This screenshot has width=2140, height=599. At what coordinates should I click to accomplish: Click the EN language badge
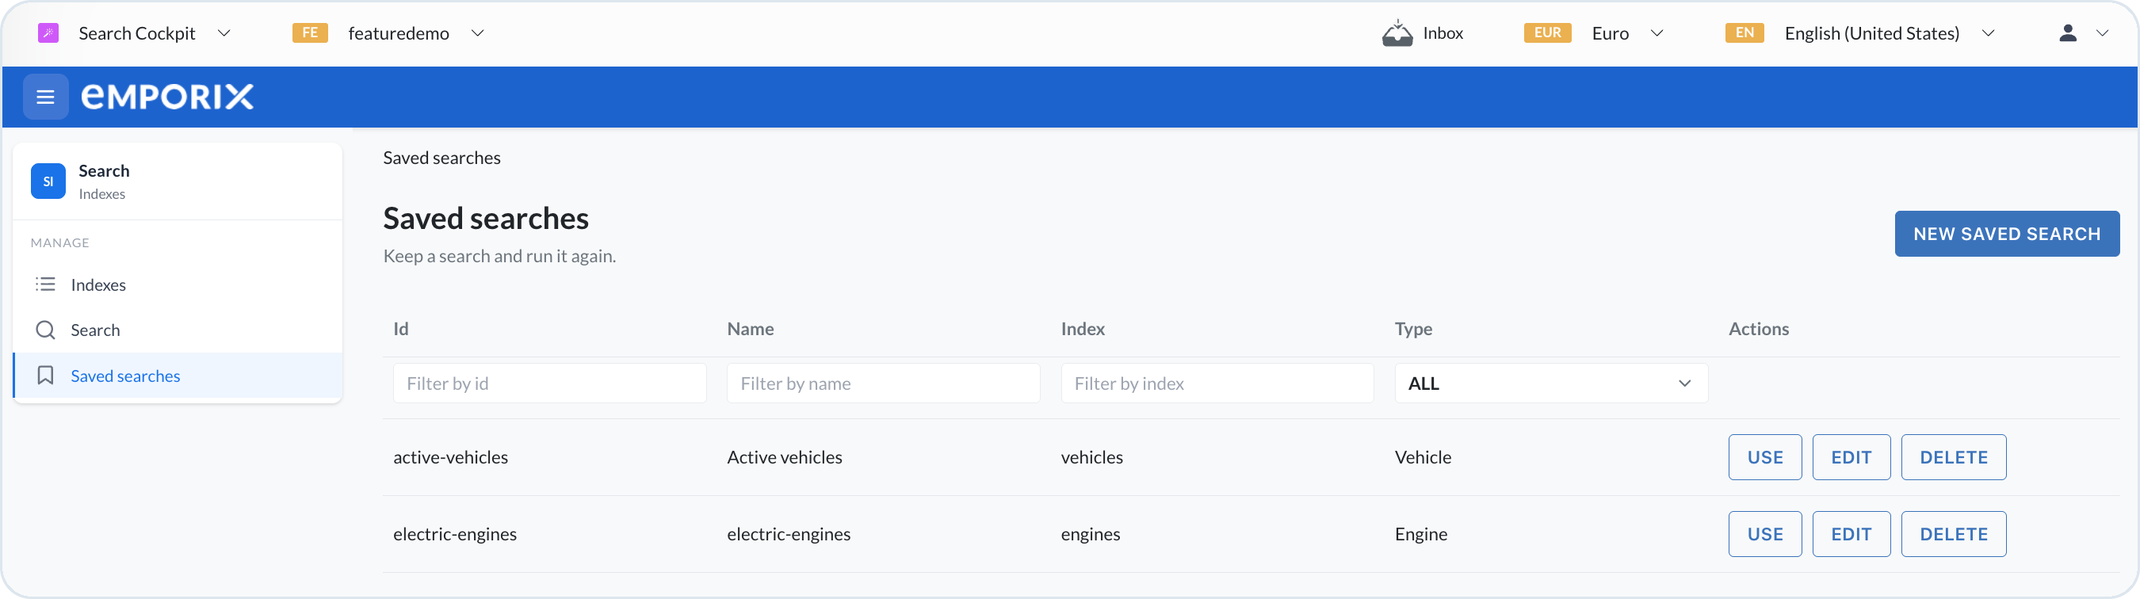coord(1744,33)
